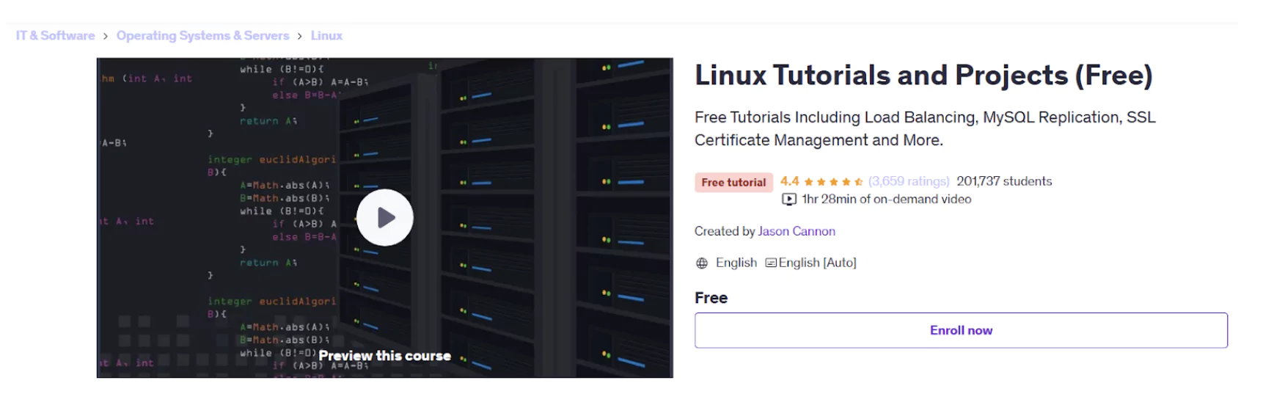Click the star rating icons
Screen dimensions: 1263x405
(832, 182)
